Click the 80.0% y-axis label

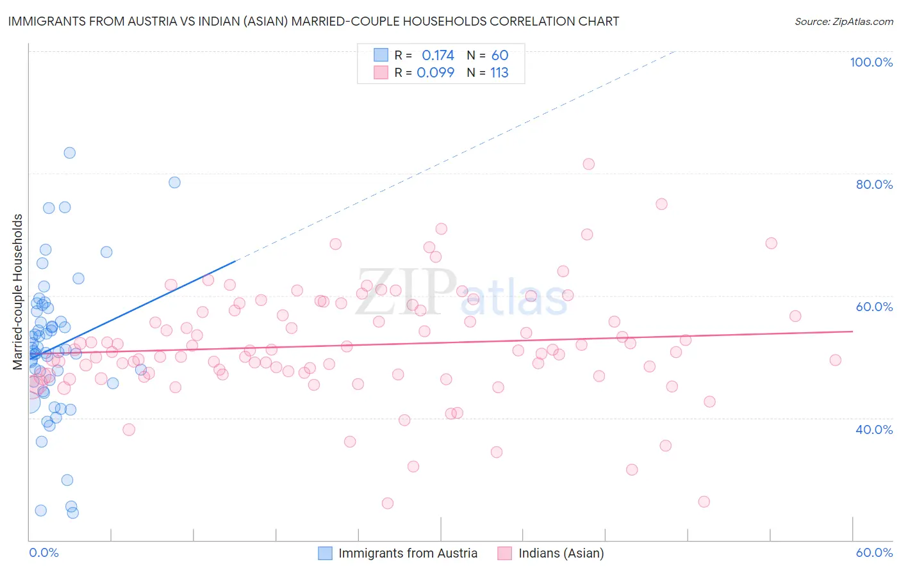(x=874, y=184)
